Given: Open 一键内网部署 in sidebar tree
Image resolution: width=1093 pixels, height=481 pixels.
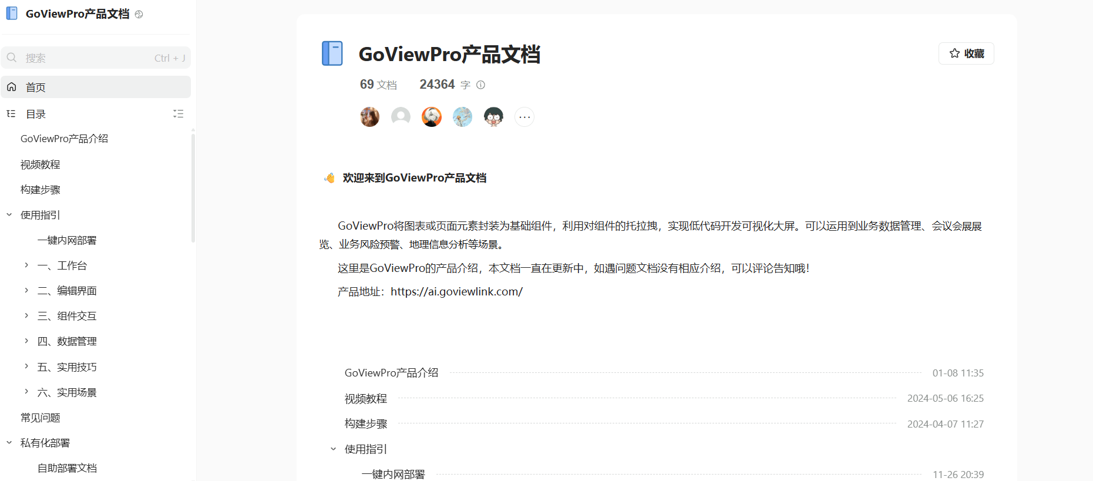Looking at the screenshot, I should click(67, 240).
